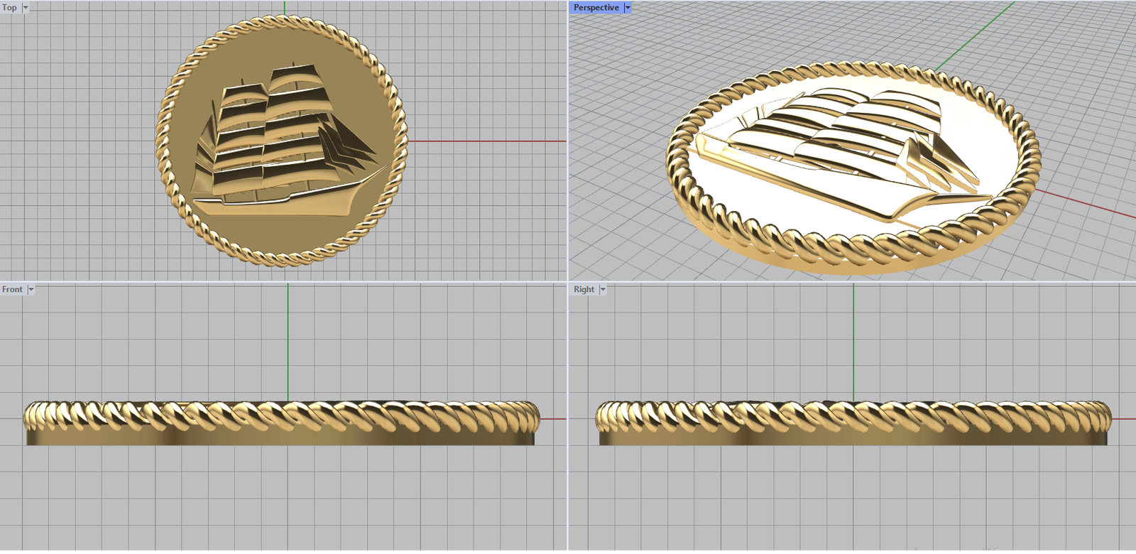Select the coin side profile in Front viewport
Viewport: 1136px width, 554px height.
[284, 433]
